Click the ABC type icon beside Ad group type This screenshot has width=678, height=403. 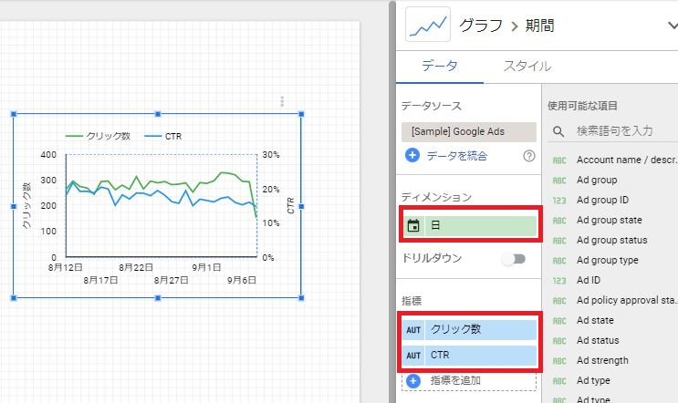(559, 261)
